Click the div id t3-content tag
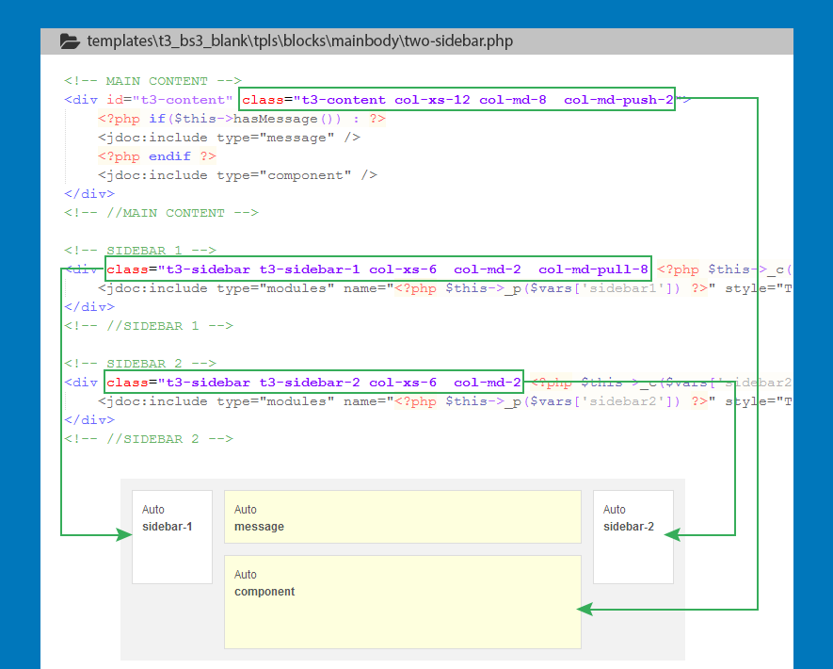The width and height of the screenshot is (833, 669). tap(148, 100)
